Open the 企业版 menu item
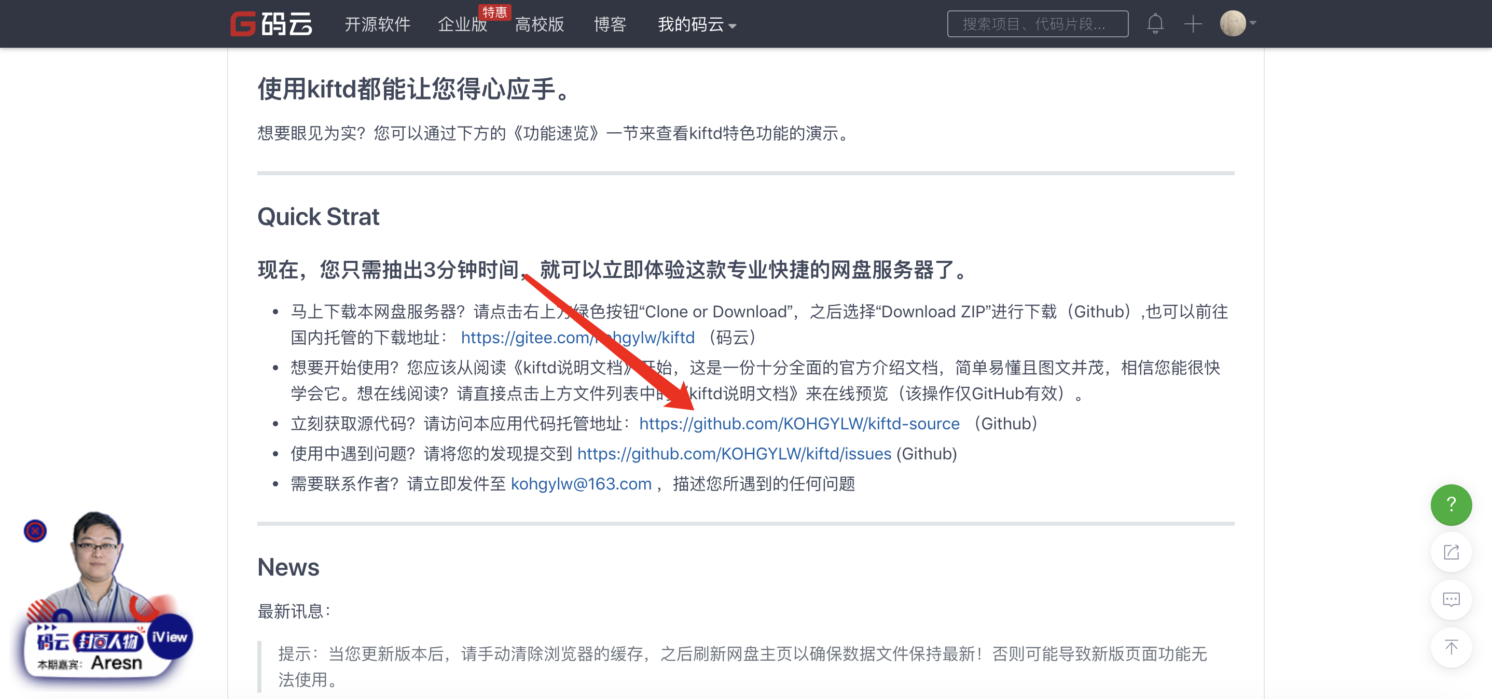This screenshot has height=699, width=1492. coord(462,25)
